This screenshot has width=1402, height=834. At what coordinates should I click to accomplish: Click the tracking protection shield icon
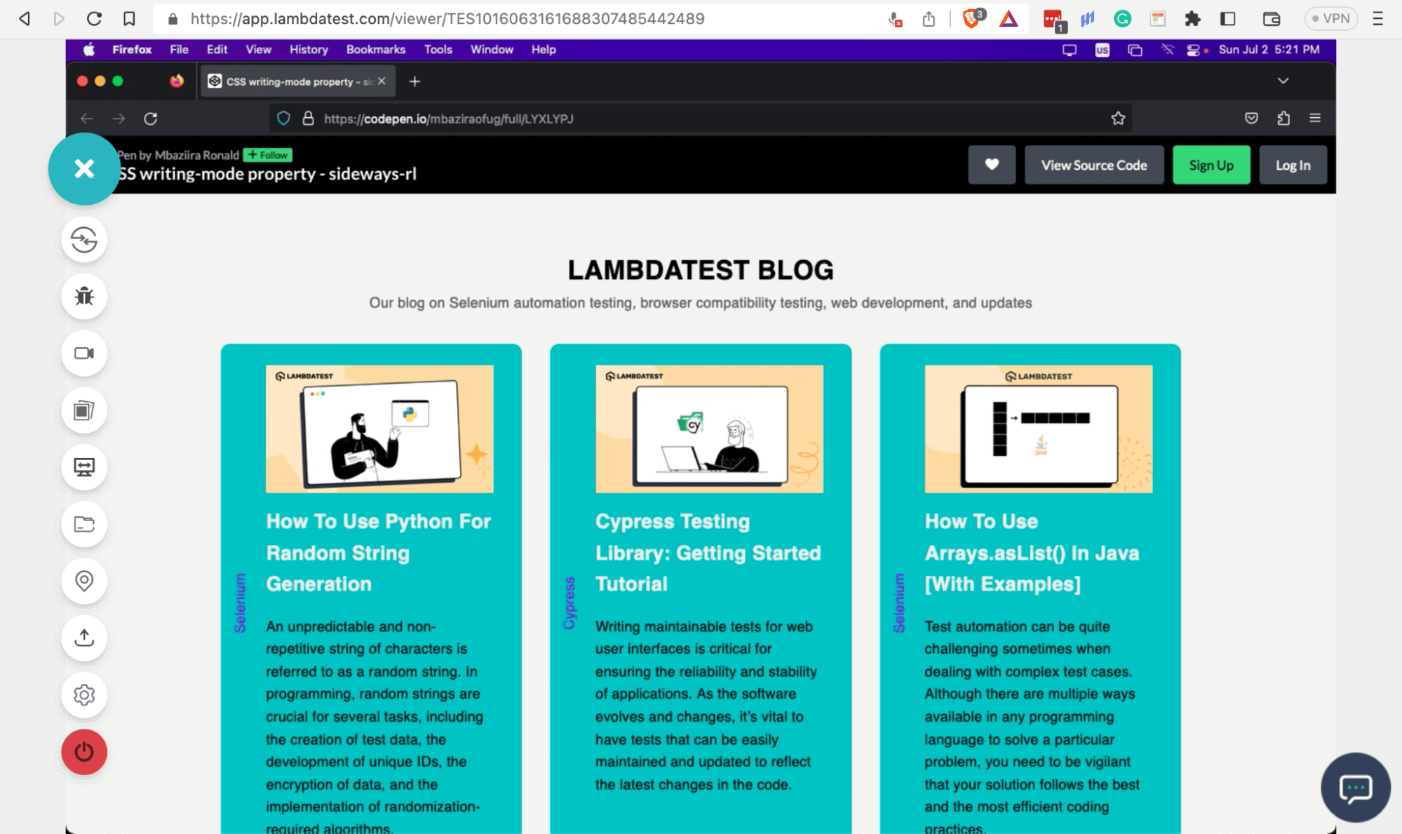[283, 119]
